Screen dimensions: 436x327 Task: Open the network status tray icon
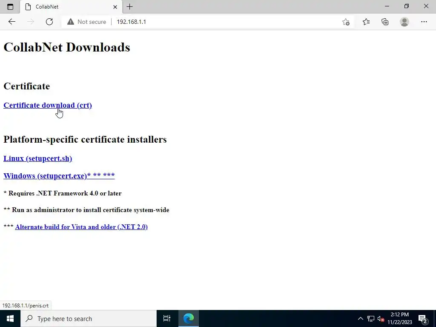(371, 318)
